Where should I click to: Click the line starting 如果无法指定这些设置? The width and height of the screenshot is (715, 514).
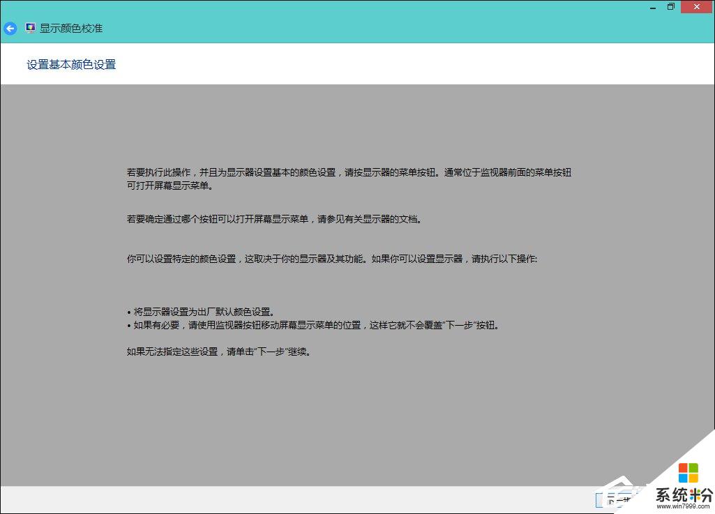pos(218,352)
